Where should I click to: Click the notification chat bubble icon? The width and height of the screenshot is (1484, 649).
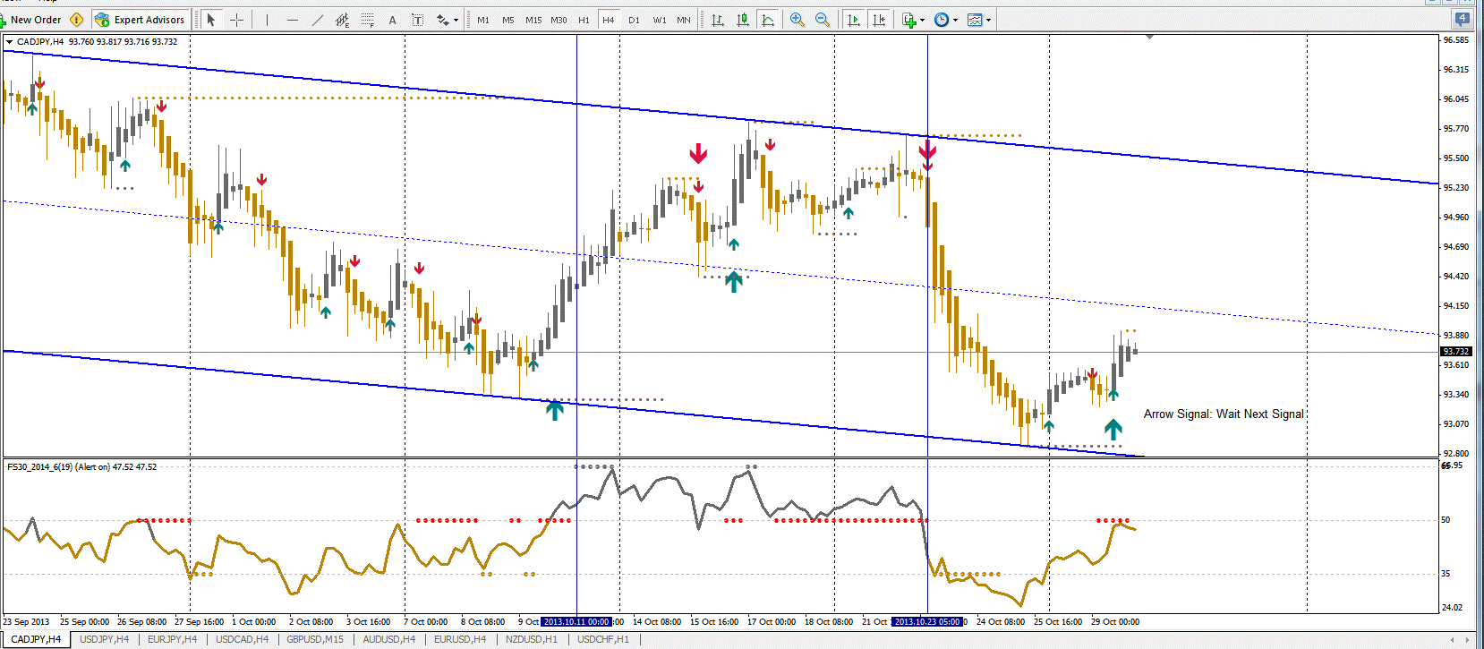tap(1463, 19)
